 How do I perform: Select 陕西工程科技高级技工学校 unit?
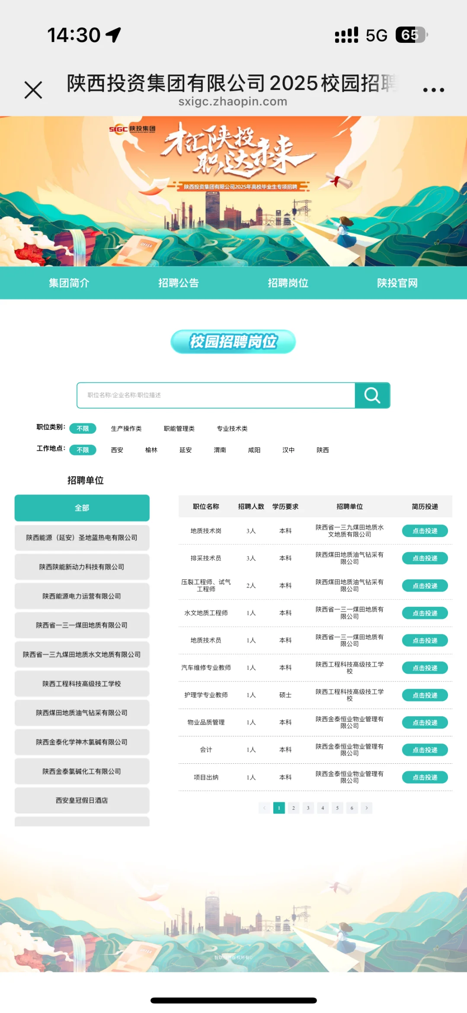pos(82,684)
